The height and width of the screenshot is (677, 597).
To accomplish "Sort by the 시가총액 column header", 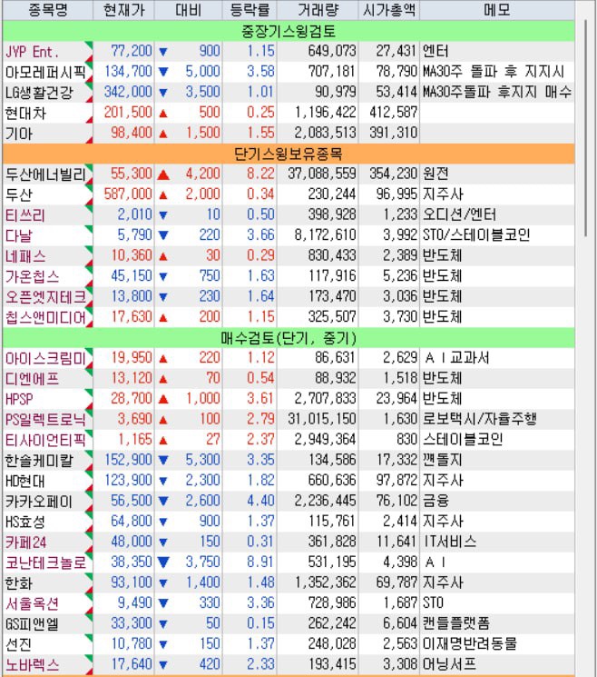I will point(389,9).
